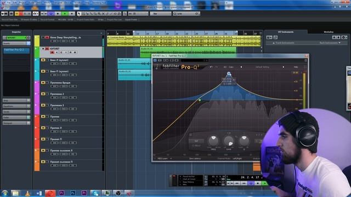The image size is (351, 197).
Task: Solo the Припев track
Action: click(x=47, y=117)
